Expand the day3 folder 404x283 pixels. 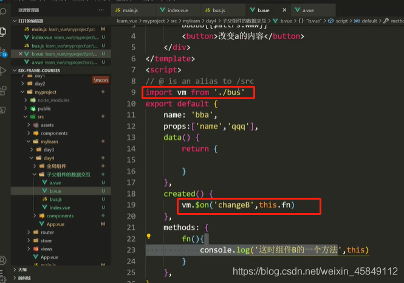(x=32, y=150)
